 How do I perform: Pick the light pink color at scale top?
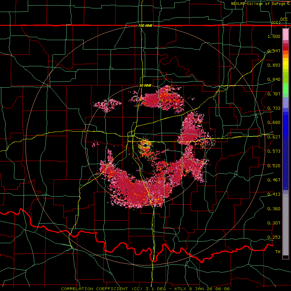coord(286,34)
